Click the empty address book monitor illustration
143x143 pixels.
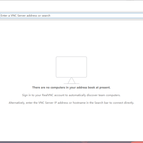(x=71, y=70)
